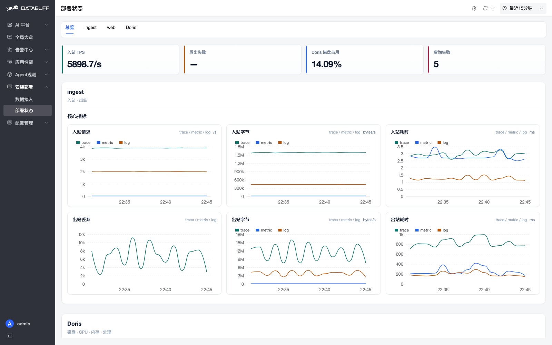Select 部署状态 in the sidebar
The height and width of the screenshot is (345, 552).
click(28, 110)
